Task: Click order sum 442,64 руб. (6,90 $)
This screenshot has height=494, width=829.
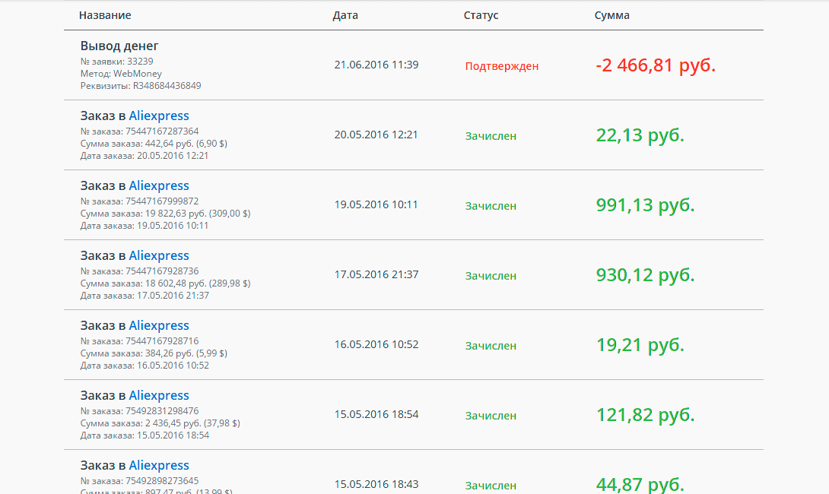Action: pyautogui.click(x=154, y=143)
